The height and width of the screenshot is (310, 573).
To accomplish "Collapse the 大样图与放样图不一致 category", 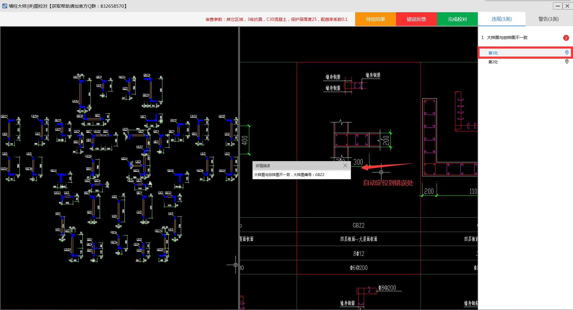I will (507, 38).
